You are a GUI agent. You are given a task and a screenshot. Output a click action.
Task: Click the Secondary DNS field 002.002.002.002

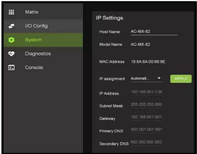[146, 143]
